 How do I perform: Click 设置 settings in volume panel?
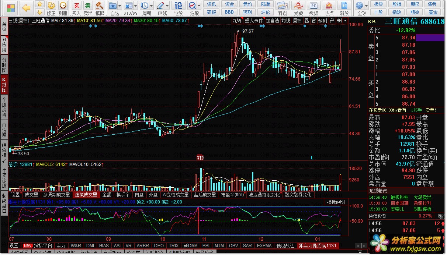(x=15, y=195)
